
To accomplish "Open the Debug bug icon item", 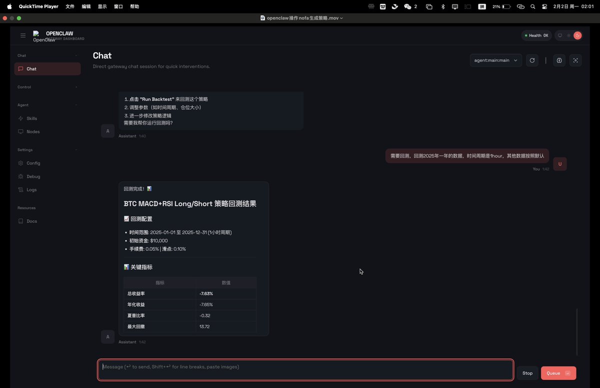I will point(47,176).
